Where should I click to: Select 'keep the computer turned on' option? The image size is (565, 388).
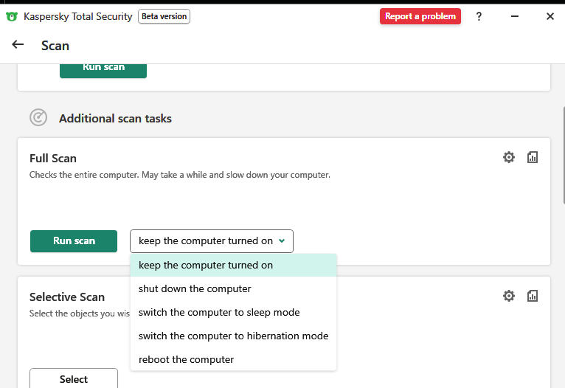206,266
